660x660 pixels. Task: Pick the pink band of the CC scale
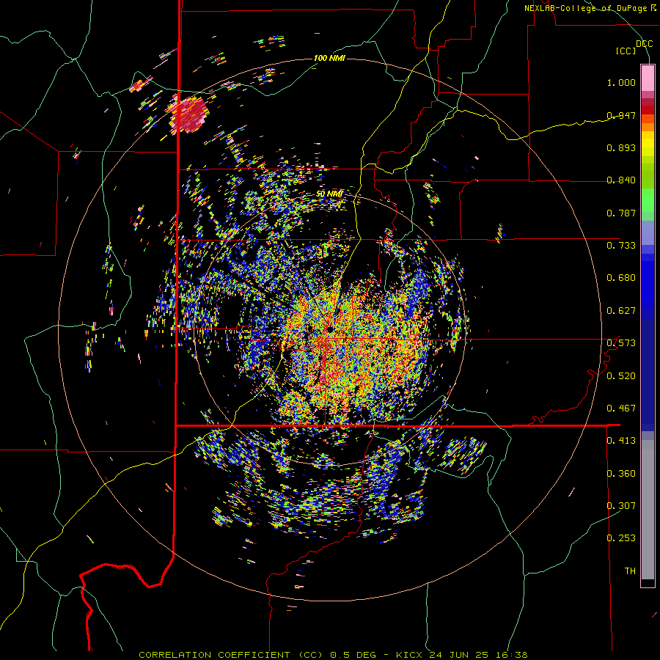648,78
